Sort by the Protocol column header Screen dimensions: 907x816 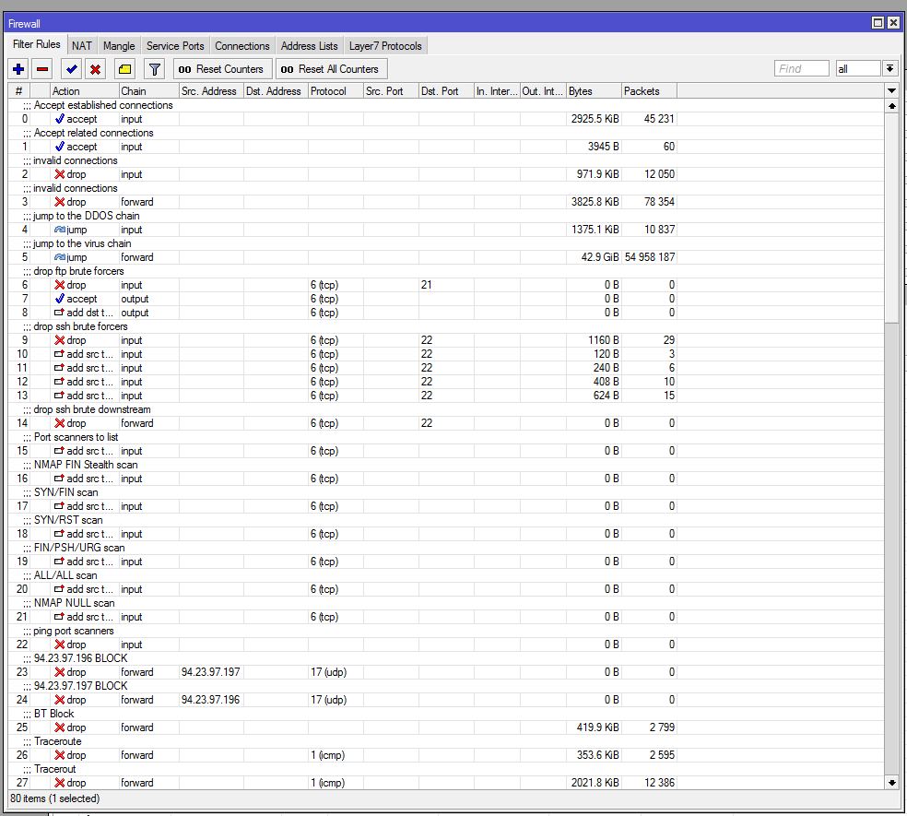[336, 91]
